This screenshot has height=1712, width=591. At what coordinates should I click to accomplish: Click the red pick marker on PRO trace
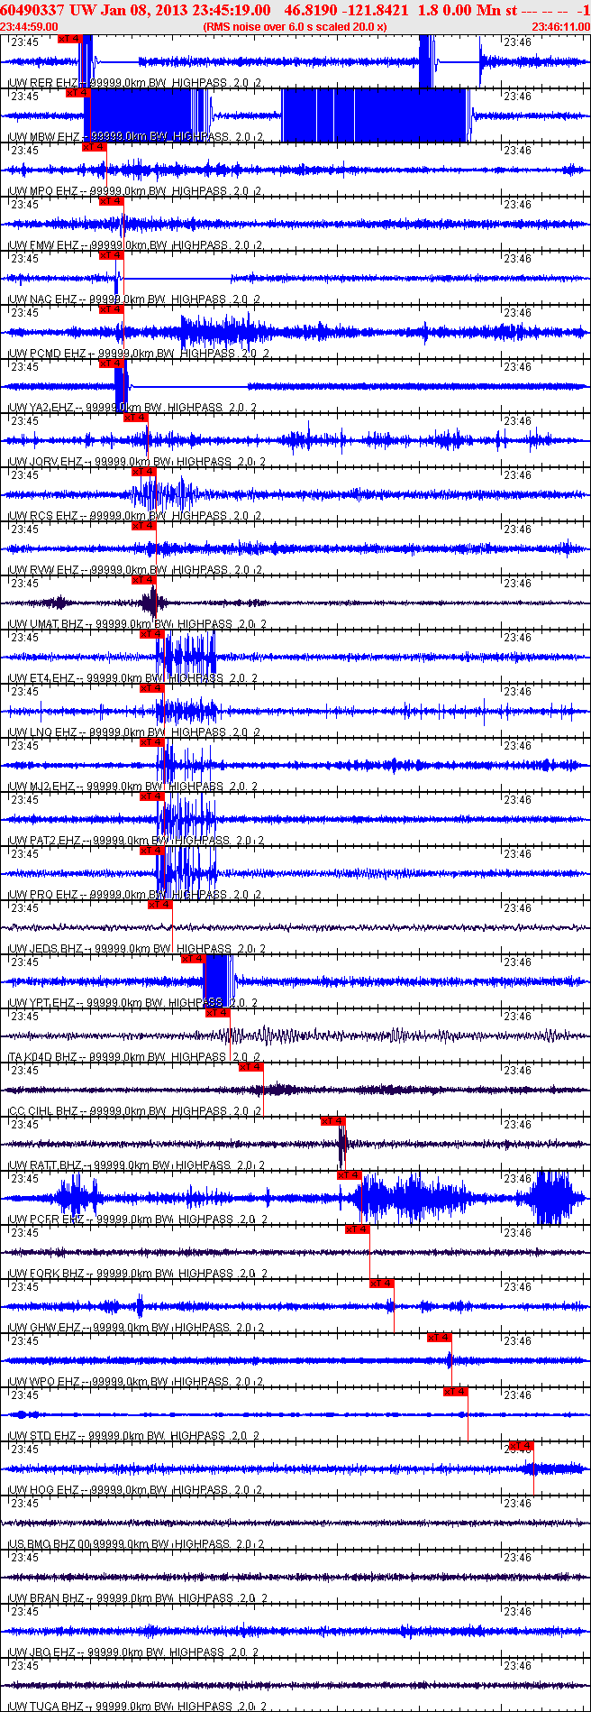pos(152,851)
